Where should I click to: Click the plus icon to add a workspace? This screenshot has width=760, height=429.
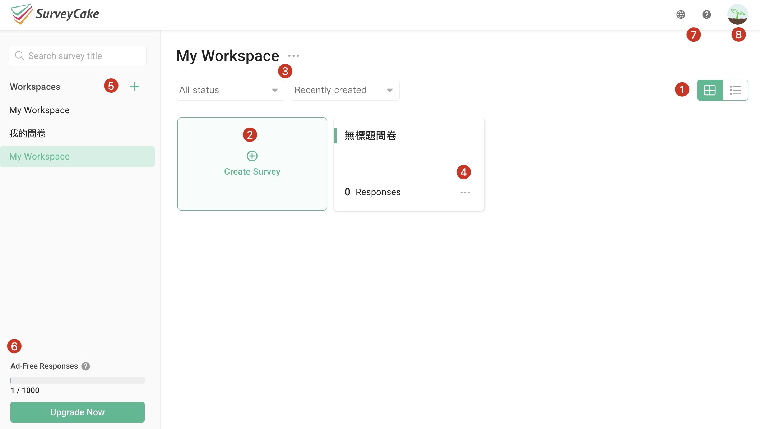pyautogui.click(x=135, y=86)
